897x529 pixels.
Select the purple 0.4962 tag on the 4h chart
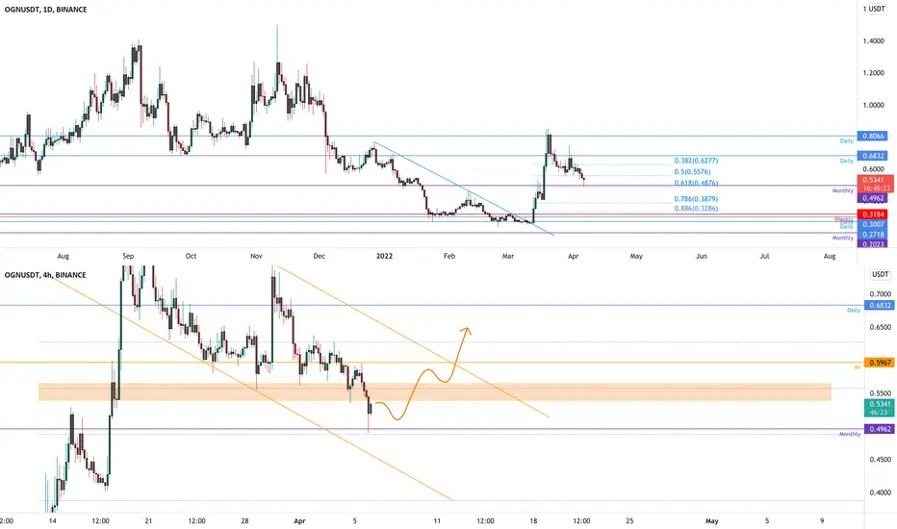(x=880, y=429)
